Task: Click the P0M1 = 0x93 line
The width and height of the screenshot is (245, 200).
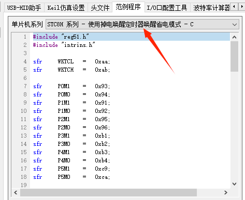Action: (x=71, y=86)
